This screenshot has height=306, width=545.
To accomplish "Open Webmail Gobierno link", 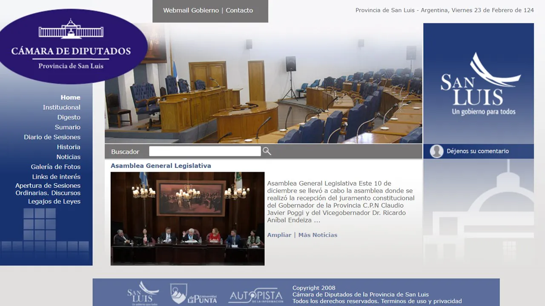I will coord(191,10).
